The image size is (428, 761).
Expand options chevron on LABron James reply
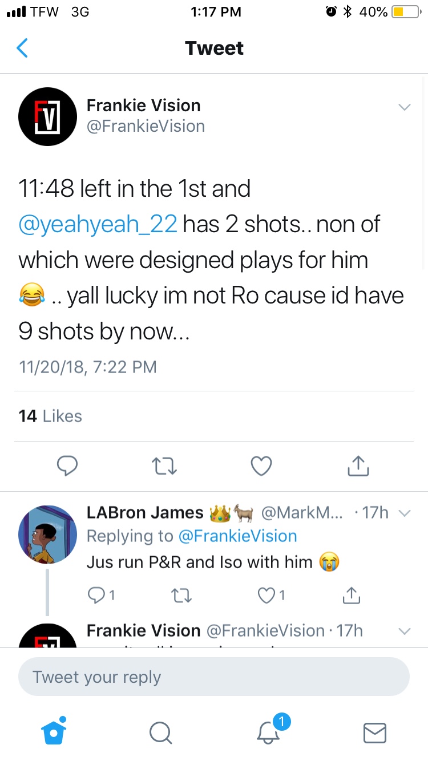[404, 513]
